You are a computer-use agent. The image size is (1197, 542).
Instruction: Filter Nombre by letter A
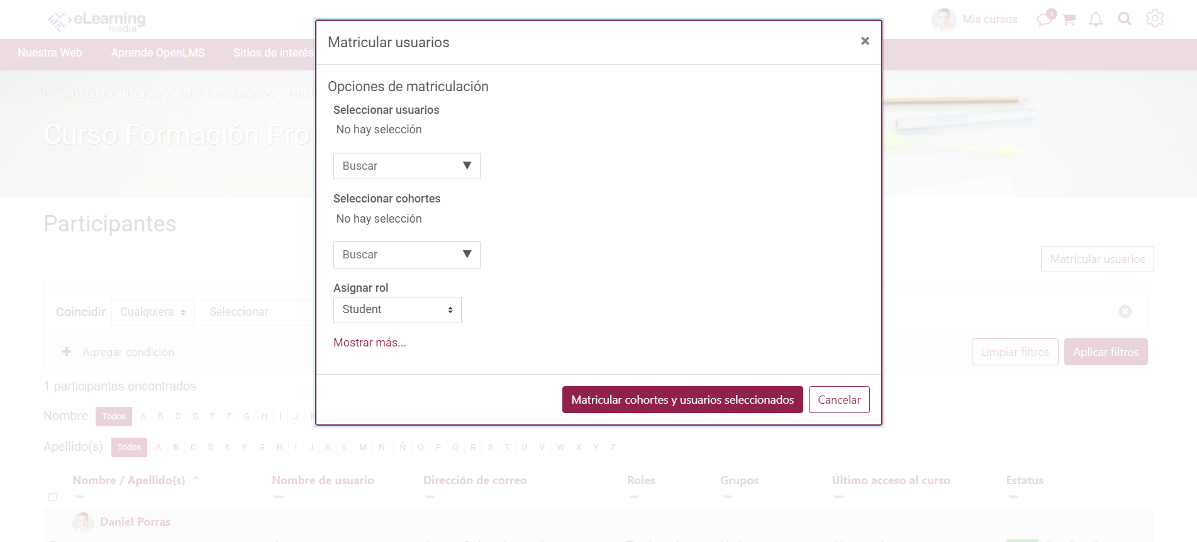click(x=143, y=416)
